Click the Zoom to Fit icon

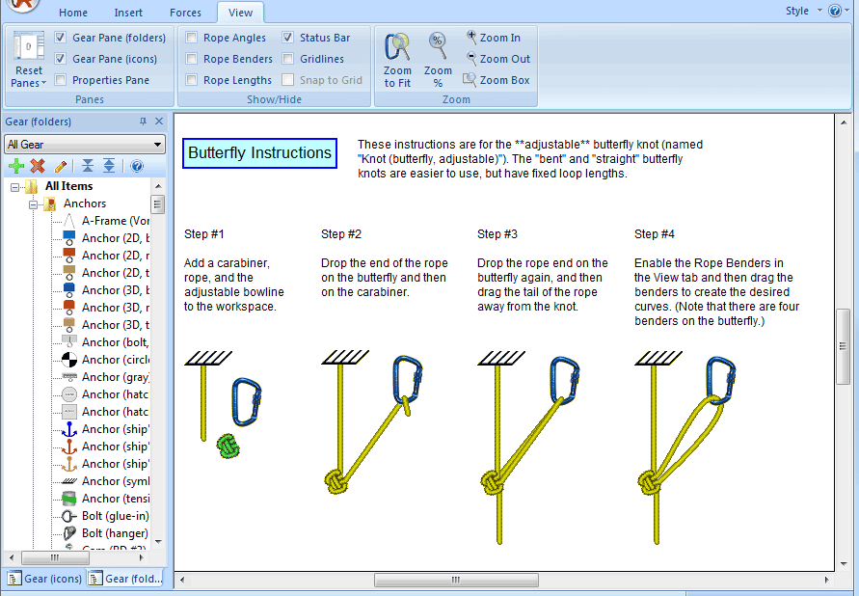click(x=397, y=50)
